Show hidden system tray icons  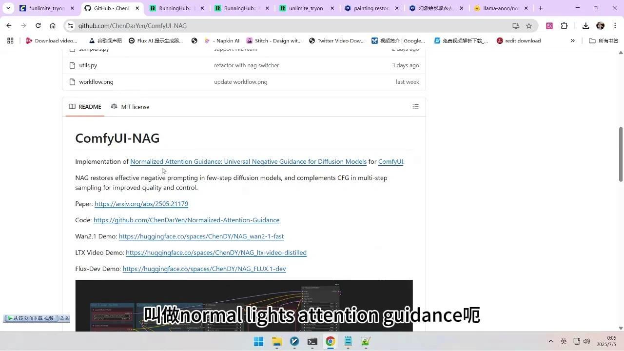click(551, 341)
